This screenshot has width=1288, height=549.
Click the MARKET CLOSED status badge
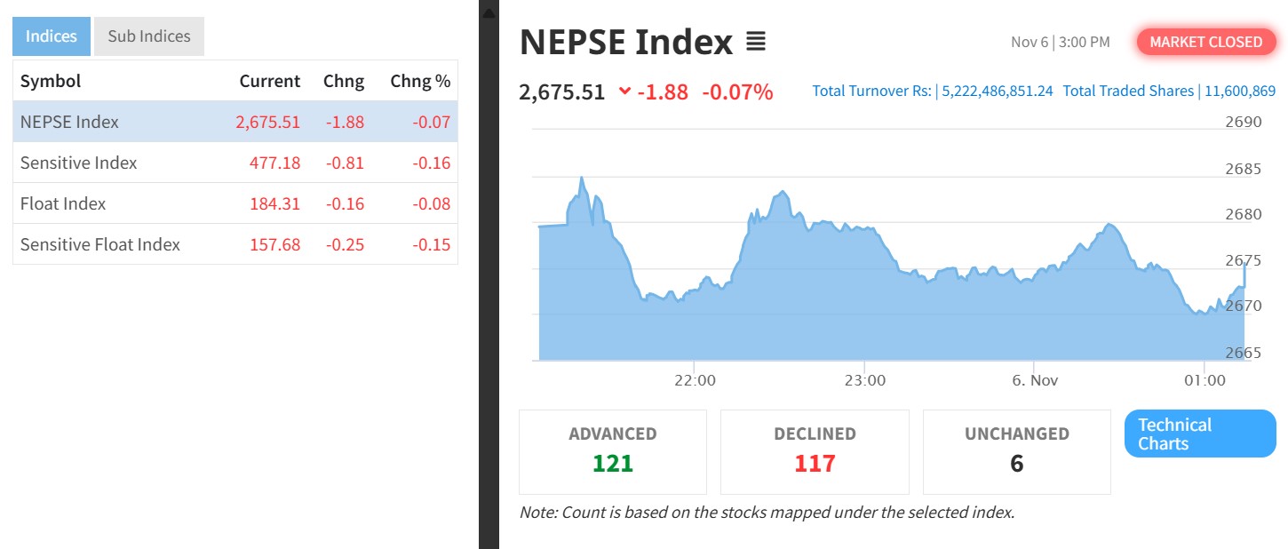tap(1205, 42)
